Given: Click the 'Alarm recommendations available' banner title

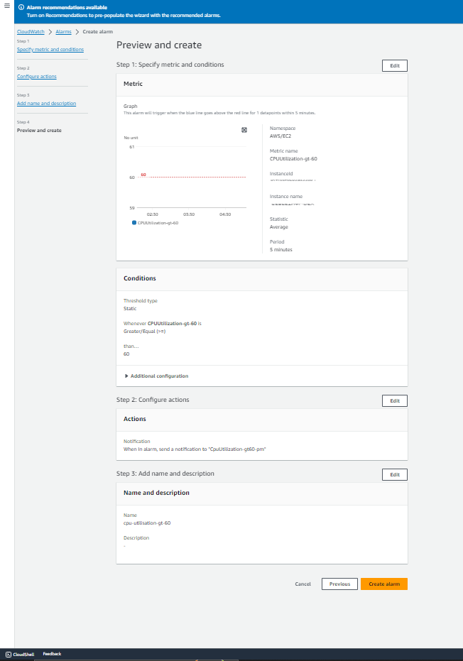Looking at the screenshot, I should [x=67, y=8].
